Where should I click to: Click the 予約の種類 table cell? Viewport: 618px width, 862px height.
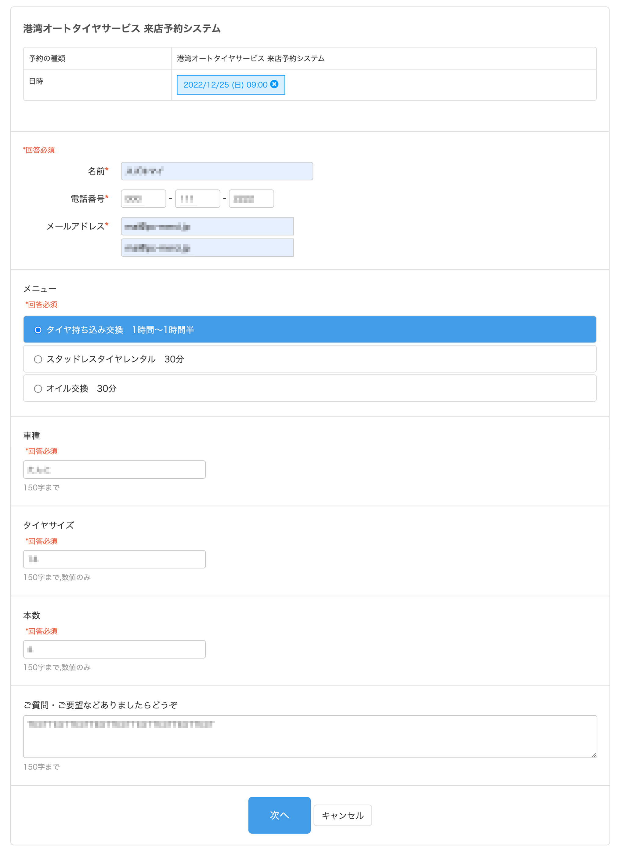98,59
